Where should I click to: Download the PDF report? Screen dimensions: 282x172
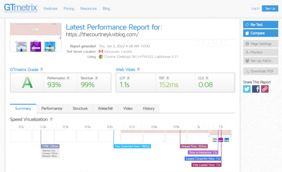coord(260,71)
